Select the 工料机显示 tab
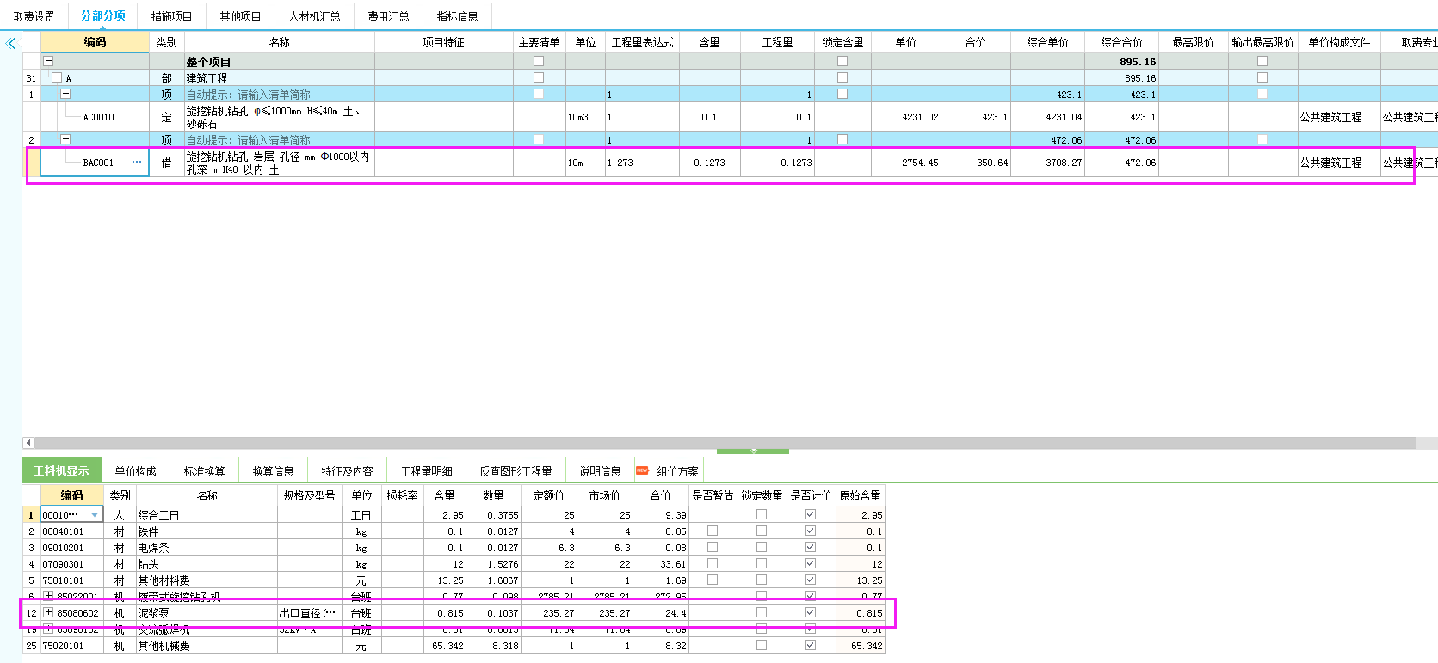This screenshot has height=663, width=1438. click(61, 471)
